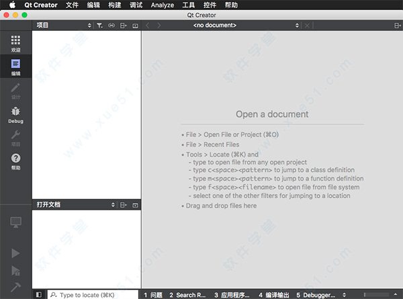
Task: Click the "Open a document" heading
Action: tap(272, 114)
